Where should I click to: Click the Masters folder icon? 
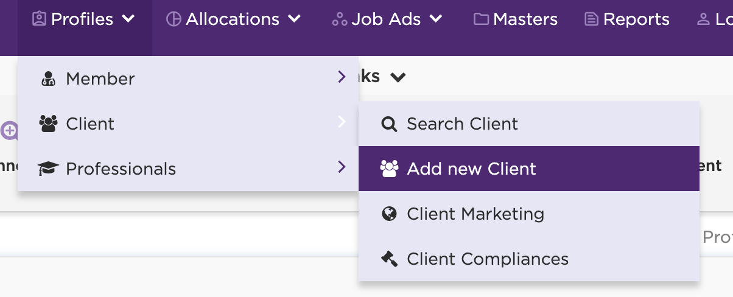(x=482, y=19)
